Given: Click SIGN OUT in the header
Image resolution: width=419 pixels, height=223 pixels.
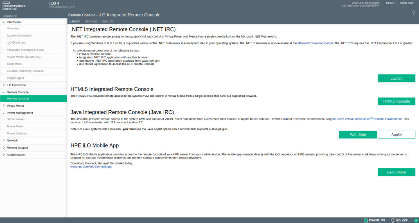Looking at the screenshot, I should click(407, 3).
